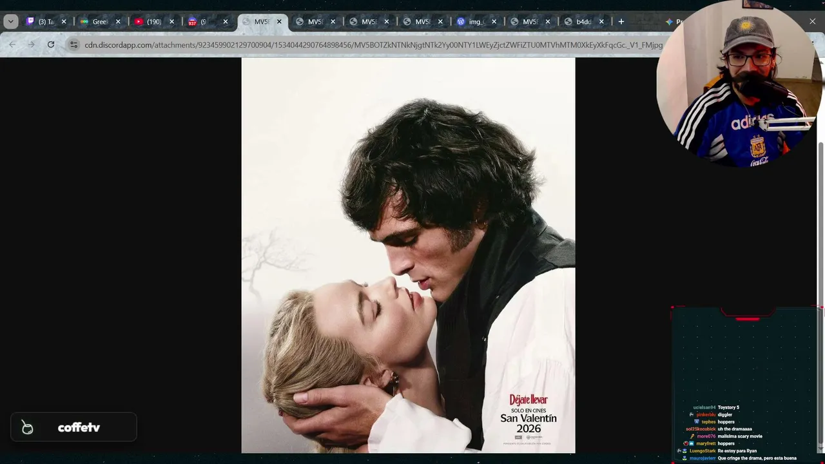Reload the current page
This screenshot has height=464, width=825.
[x=51, y=44]
